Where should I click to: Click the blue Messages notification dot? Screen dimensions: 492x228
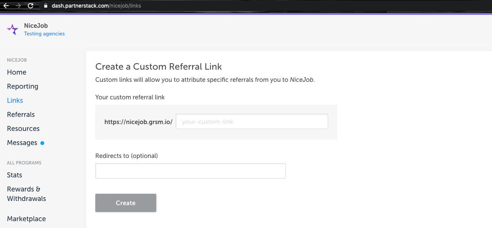point(42,143)
